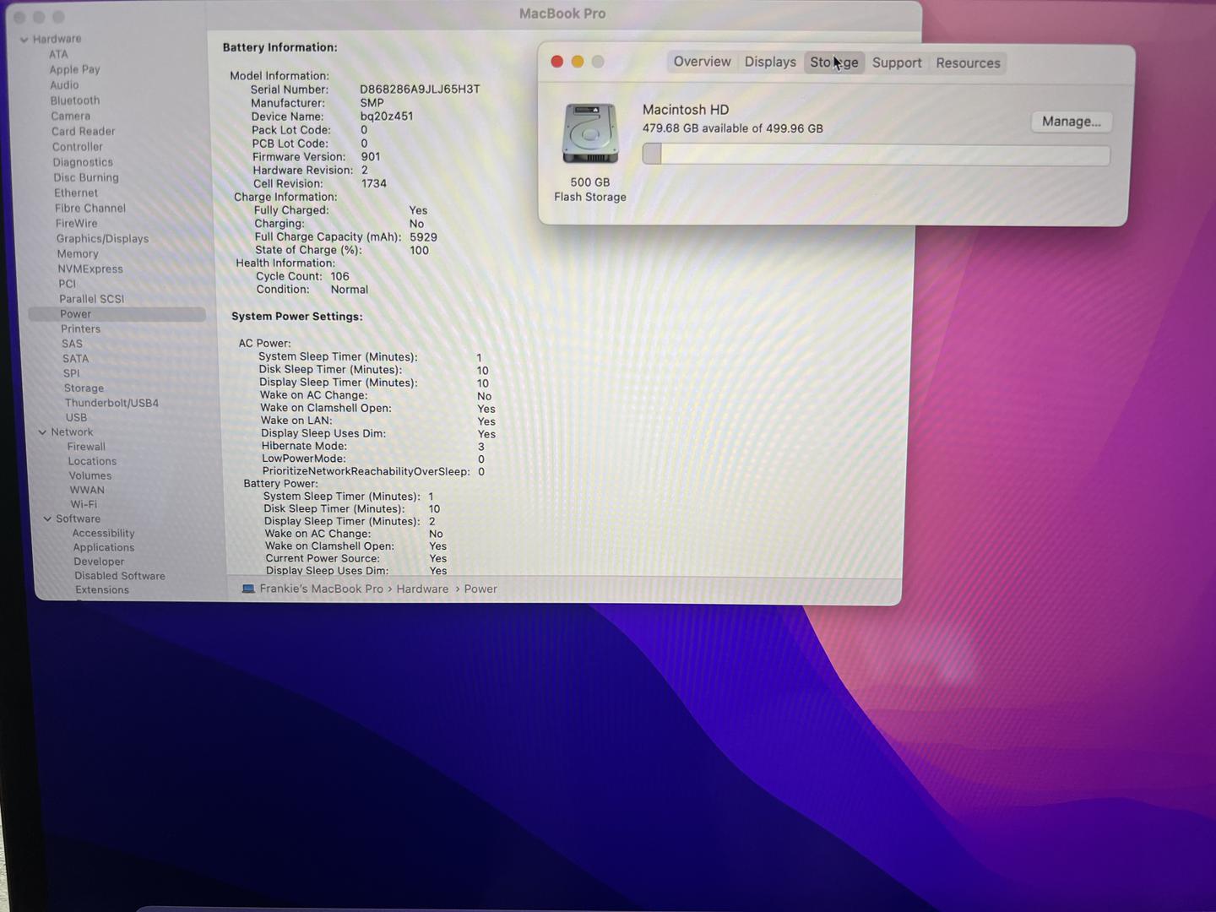Close the About This Mac window
Image resolution: width=1216 pixels, height=912 pixels.
point(556,62)
